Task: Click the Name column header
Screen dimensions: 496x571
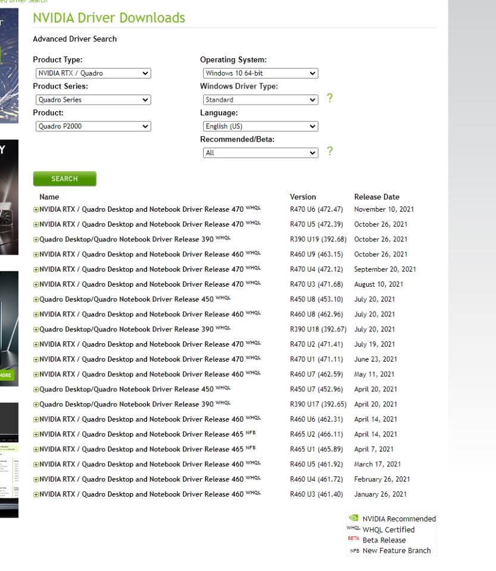Action: pos(49,197)
